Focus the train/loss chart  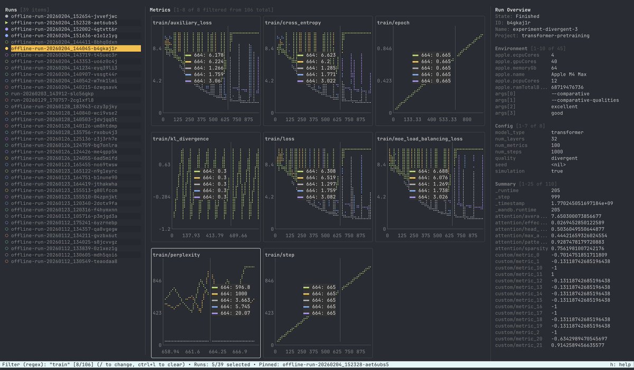(x=318, y=187)
